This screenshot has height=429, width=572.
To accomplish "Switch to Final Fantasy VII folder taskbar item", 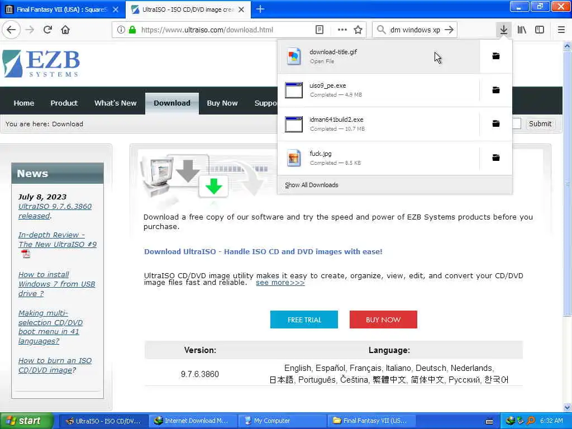I will pos(372,421).
